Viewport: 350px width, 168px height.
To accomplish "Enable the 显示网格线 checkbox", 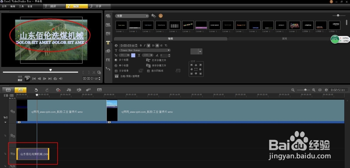I will pyautogui.click(x=148, y=71).
